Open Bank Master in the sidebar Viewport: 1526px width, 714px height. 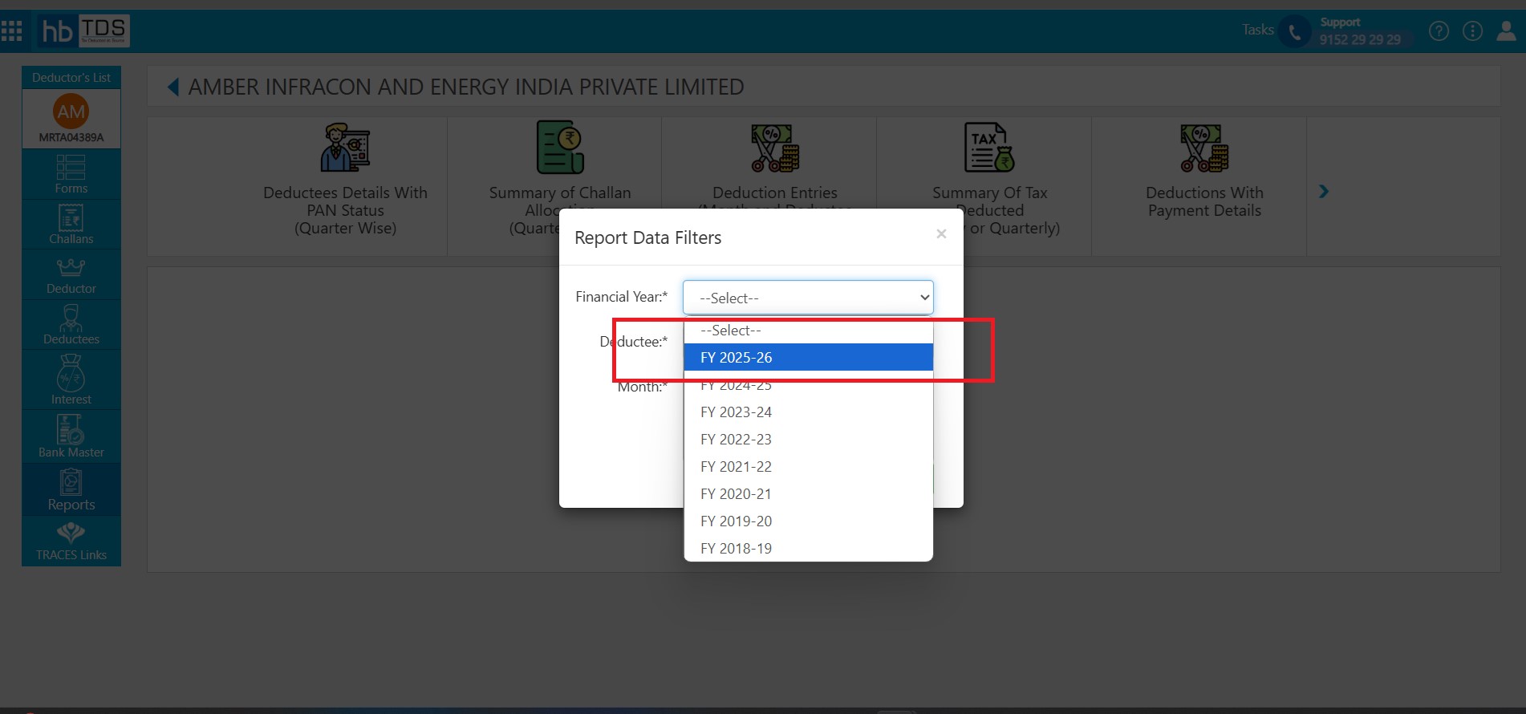click(71, 436)
